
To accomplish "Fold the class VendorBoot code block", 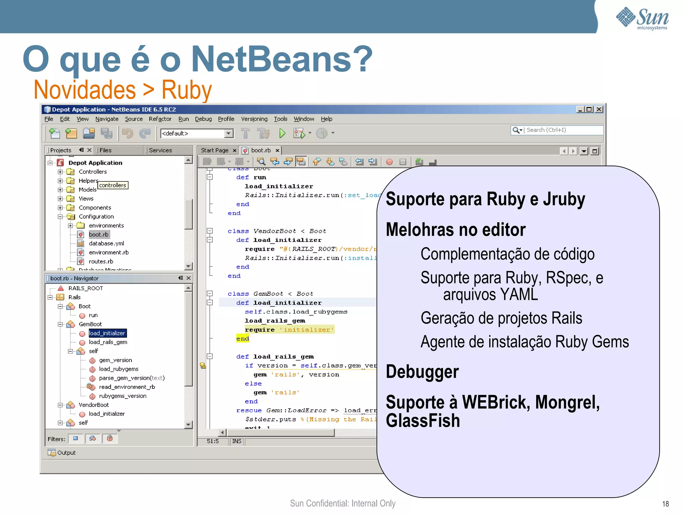I will pos(210,231).
